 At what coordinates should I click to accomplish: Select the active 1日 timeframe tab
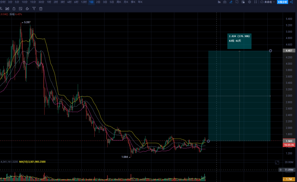point(91,2)
